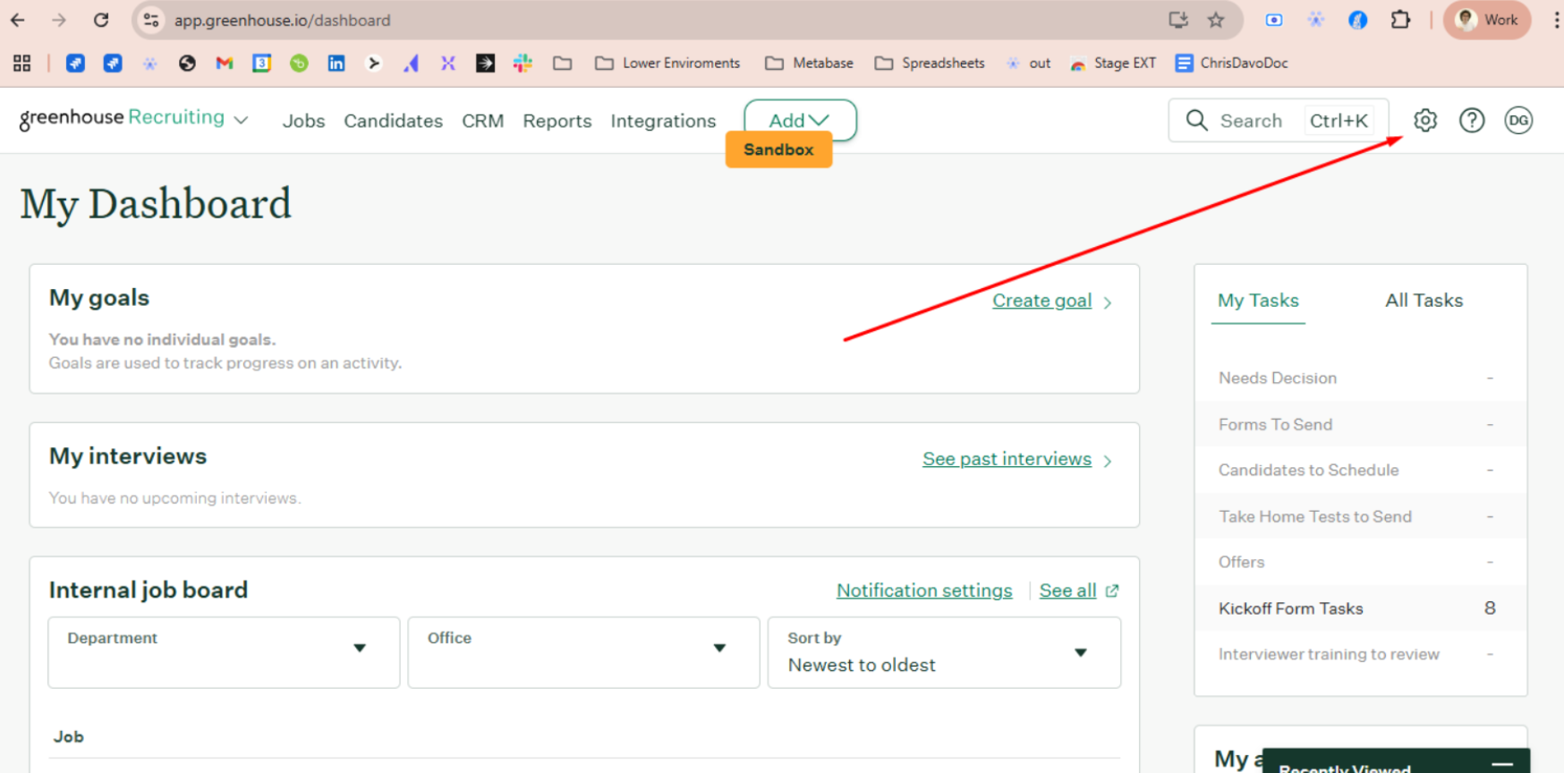
Task: Open the apps grid in bookmarks bar
Action: click(x=22, y=63)
